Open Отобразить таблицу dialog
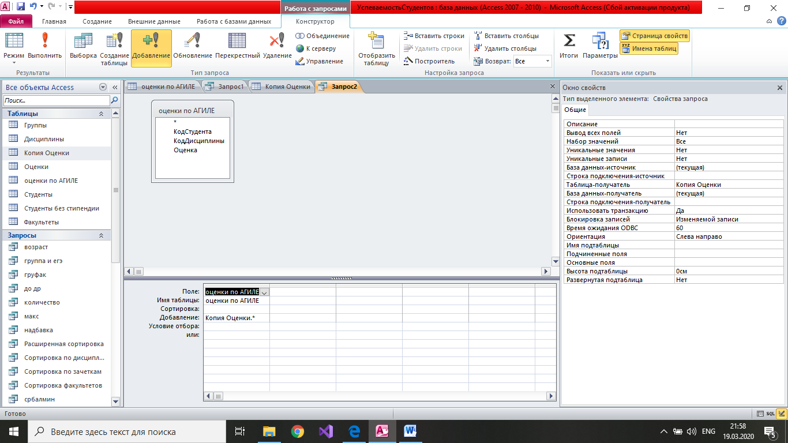 coord(376,48)
